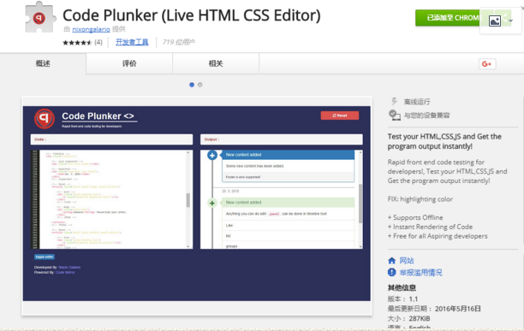
Task: Click the red circular Code Plunker logo in the screenshot
Action: pos(45,118)
